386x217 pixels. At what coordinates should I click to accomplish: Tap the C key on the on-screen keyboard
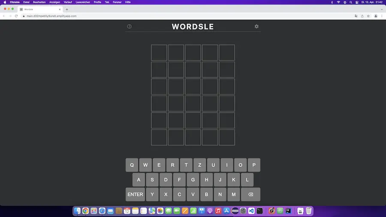(x=179, y=194)
